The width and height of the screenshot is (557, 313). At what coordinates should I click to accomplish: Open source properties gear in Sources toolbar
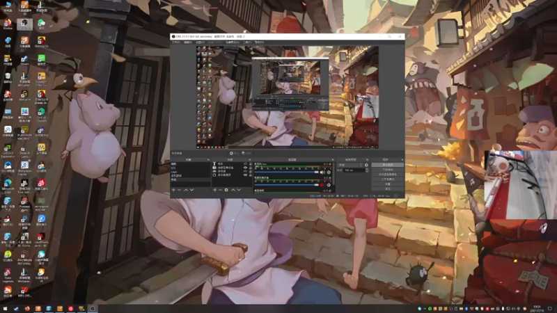tap(226, 190)
